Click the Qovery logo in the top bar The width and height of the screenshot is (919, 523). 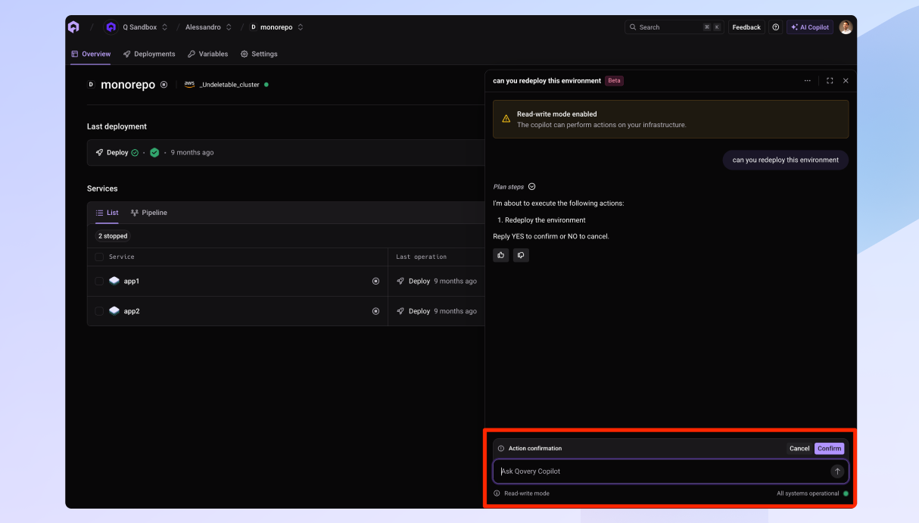(x=73, y=27)
